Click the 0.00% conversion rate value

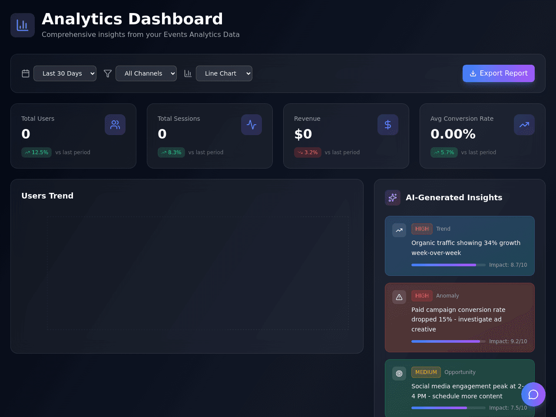pos(453,134)
